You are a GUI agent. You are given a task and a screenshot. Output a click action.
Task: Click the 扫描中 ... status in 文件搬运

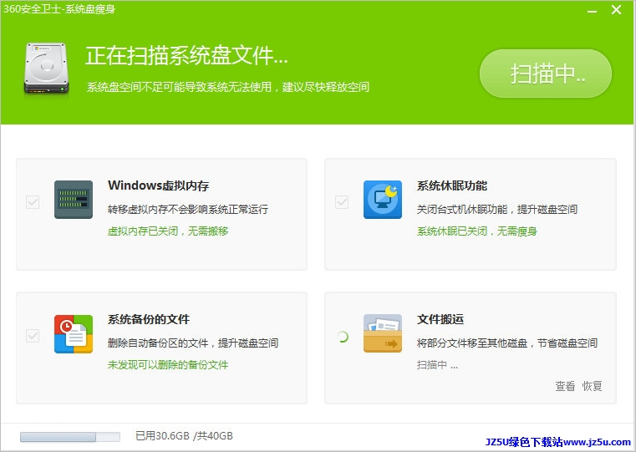click(x=437, y=365)
